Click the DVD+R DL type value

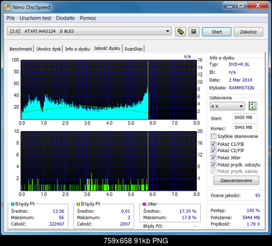click(240, 64)
